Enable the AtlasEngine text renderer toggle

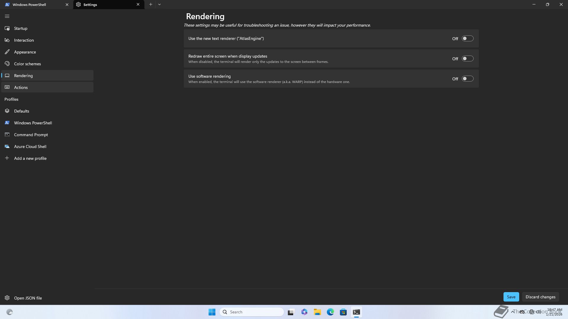[x=467, y=39]
